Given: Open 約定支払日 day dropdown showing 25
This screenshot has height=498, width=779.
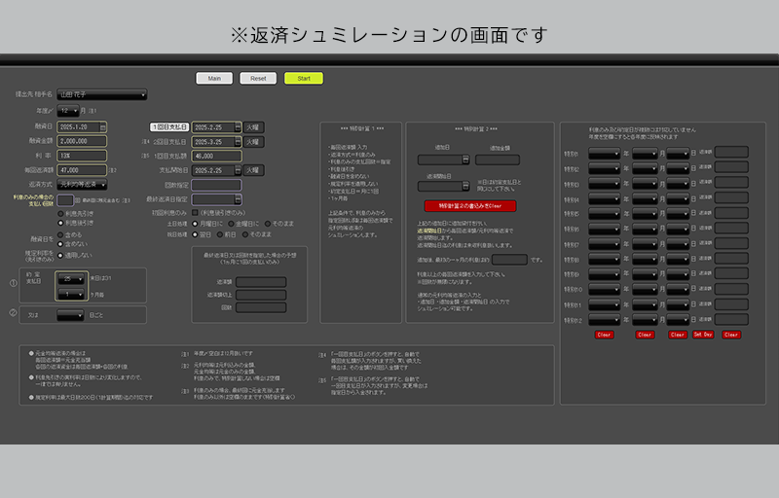Looking at the screenshot, I should tap(71, 279).
